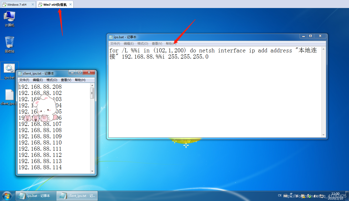Click the line 192.168.88.107 in client_ips.txt

[x=40, y=124]
